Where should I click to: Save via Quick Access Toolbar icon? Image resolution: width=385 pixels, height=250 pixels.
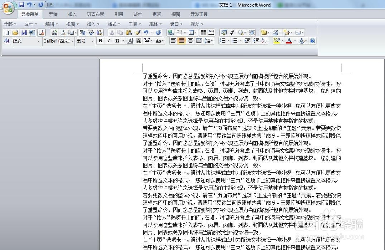21,5
